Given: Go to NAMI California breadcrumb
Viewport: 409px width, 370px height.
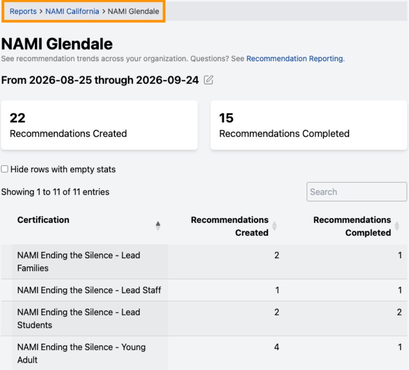Looking at the screenshot, I should [x=72, y=11].
